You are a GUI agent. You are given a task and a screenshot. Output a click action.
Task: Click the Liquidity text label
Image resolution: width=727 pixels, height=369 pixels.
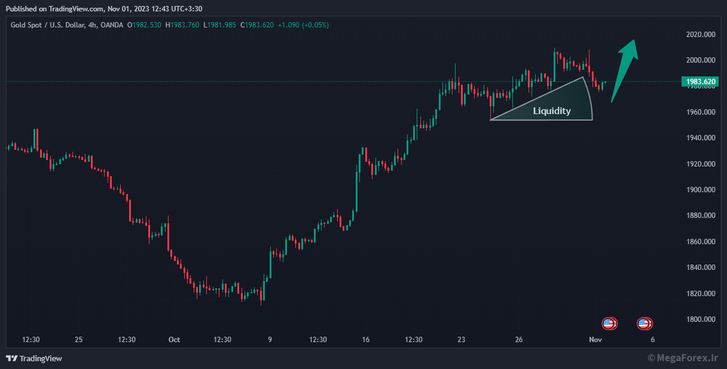click(x=552, y=110)
